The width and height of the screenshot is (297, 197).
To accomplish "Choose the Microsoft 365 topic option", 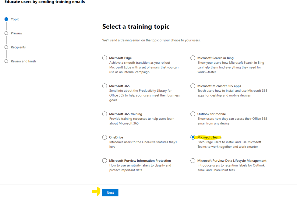I will pyautogui.click(x=104, y=86).
